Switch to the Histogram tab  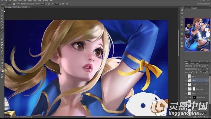coord(187,8)
